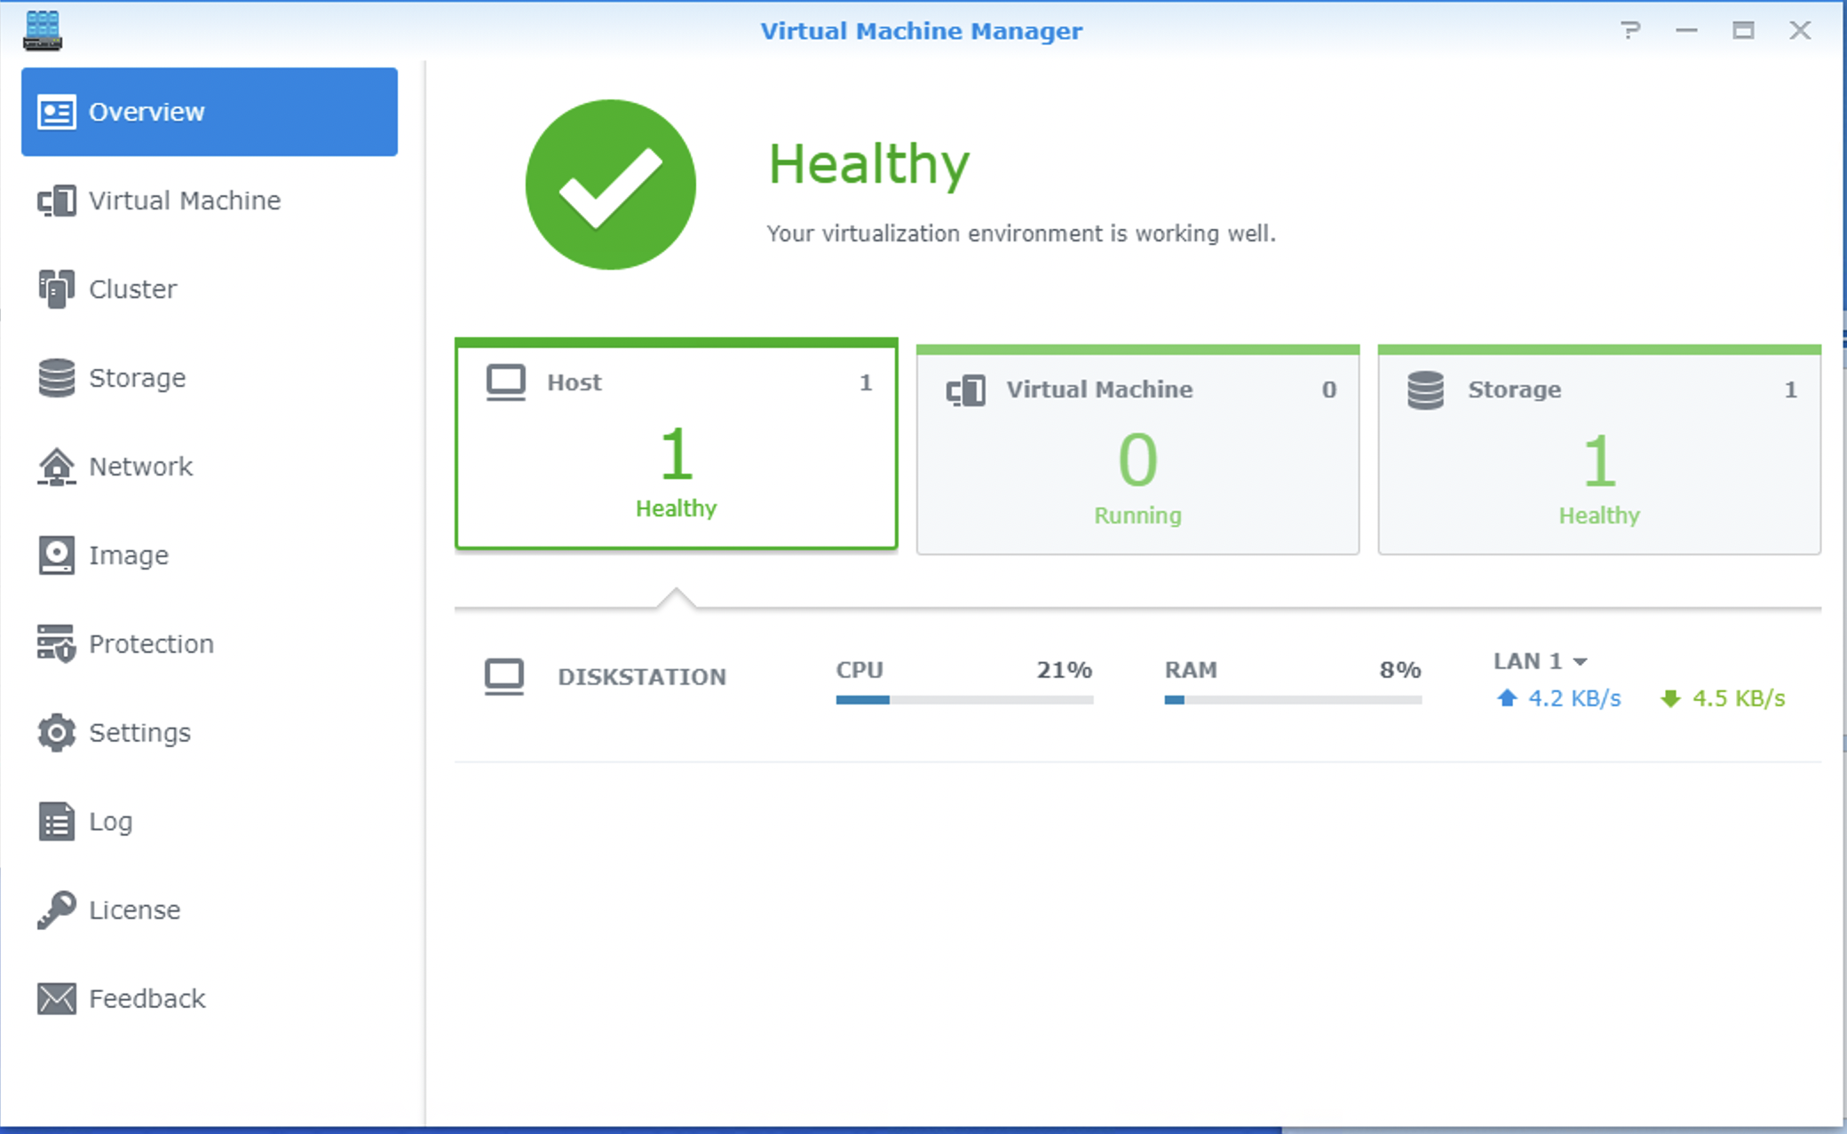Click the Log document icon

[x=56, y=822]
